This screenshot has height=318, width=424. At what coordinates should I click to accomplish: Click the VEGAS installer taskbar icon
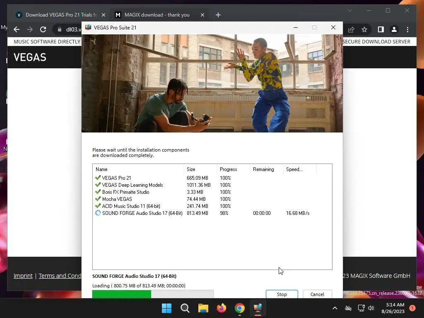pos(258,308)
